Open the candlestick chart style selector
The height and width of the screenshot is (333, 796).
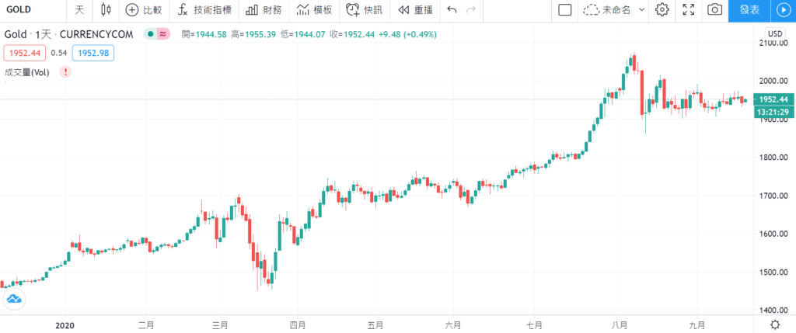106,9
